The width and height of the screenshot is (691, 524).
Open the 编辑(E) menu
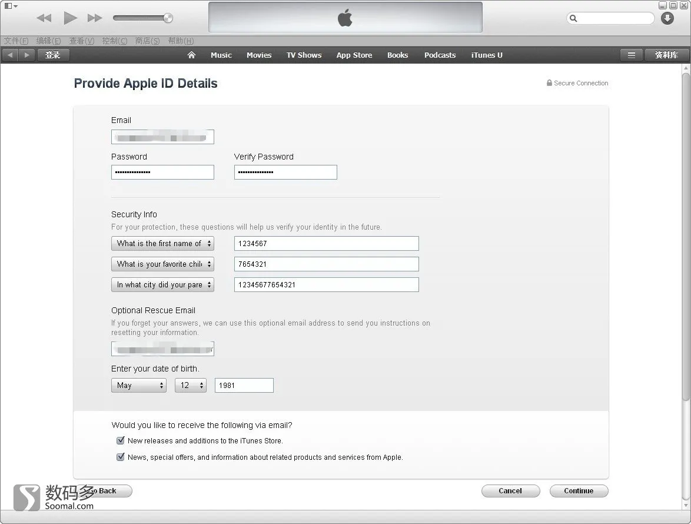point(48,41)
